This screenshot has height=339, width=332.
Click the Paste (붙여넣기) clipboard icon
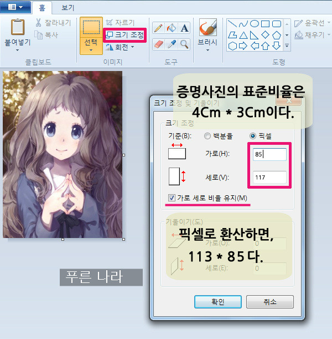18,27
